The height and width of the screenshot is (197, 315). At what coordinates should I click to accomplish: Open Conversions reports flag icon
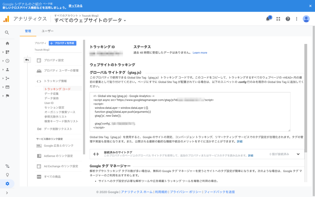tap(7, 96)
